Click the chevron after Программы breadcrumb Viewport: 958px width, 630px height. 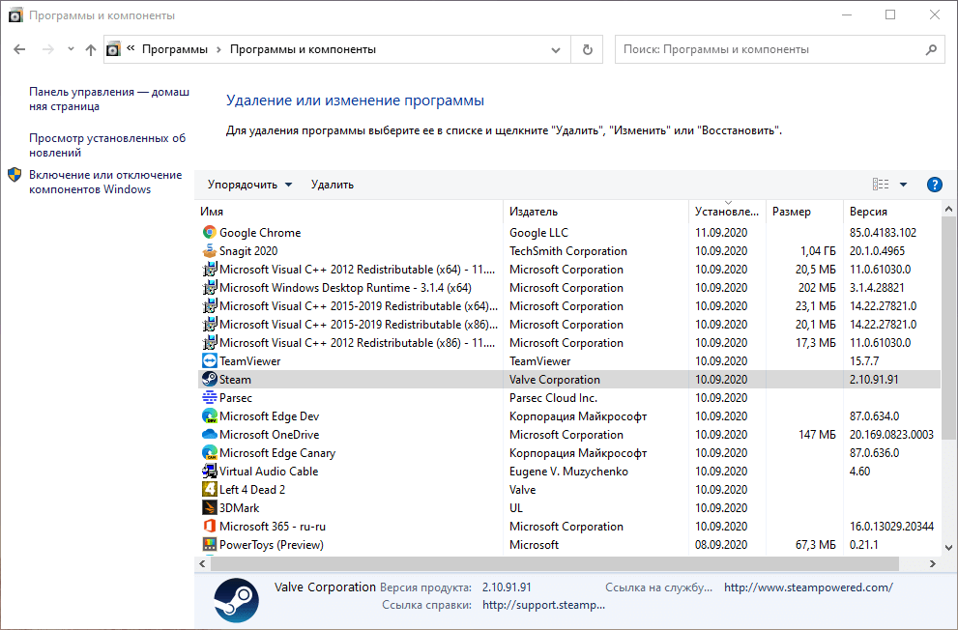click(x=218, y=49)
